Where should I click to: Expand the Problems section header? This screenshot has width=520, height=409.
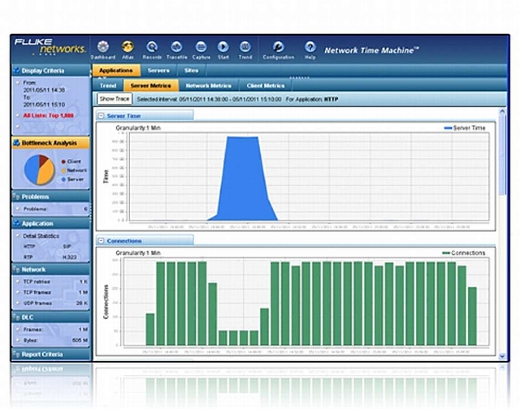51,197
